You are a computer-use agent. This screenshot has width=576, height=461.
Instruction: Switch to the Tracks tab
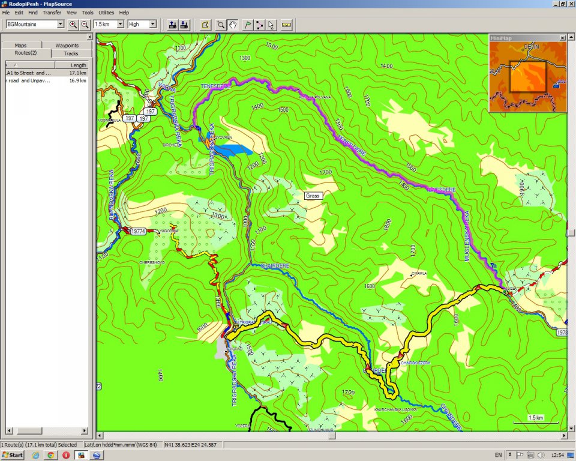coord(71,53)
